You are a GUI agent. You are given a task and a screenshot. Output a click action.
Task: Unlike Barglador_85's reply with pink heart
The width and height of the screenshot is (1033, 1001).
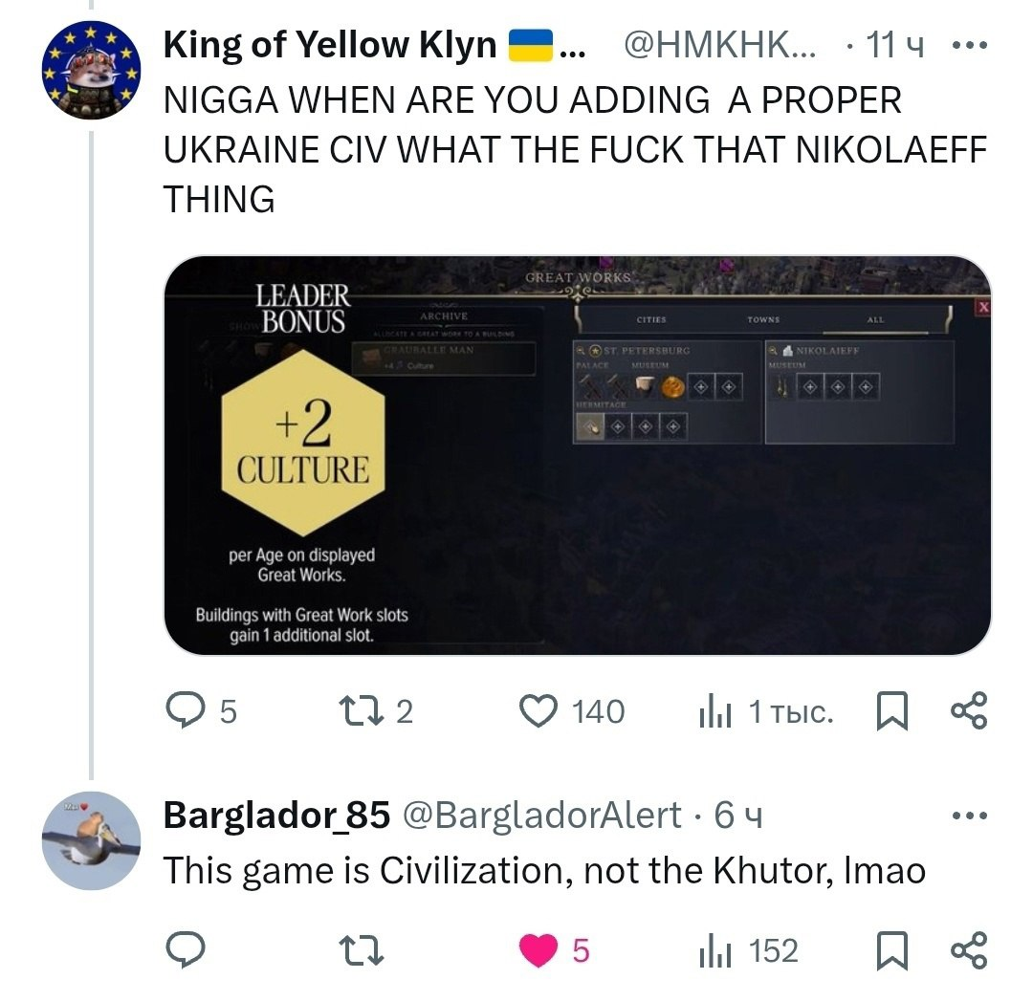[538, 950]
